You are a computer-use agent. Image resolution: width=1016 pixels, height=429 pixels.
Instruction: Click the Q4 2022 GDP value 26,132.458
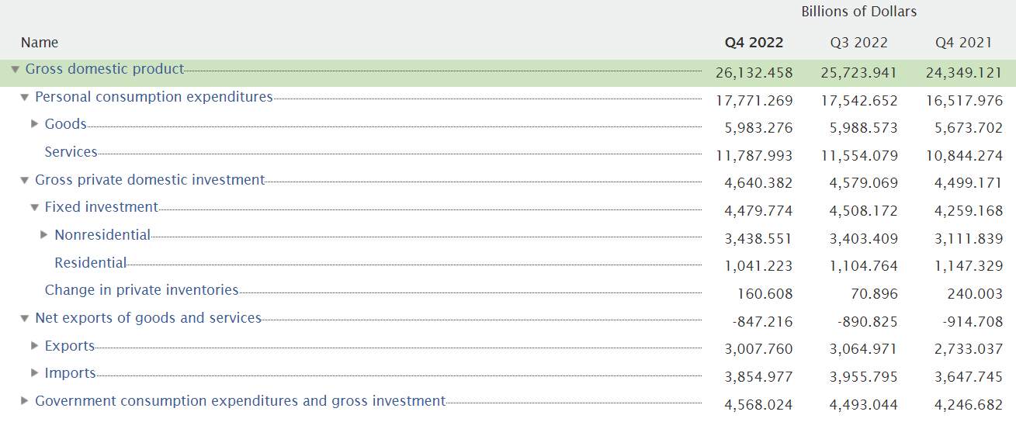[x=754, y=73]
